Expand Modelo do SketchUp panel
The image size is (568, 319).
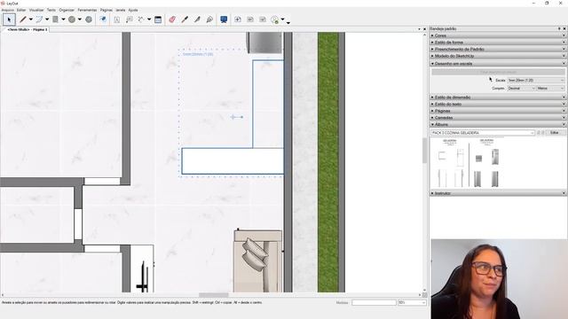click(x=498, y=56)
